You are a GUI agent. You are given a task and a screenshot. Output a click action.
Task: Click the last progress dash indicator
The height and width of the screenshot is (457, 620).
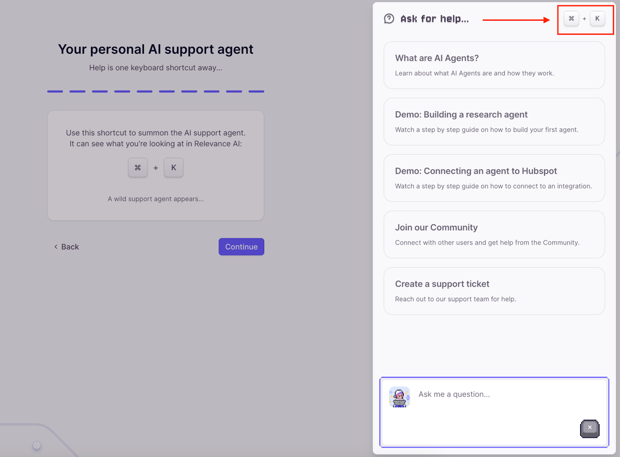[x=256, y=91]
